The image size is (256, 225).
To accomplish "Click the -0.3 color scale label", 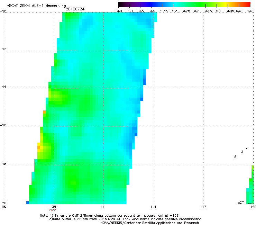I will point(173,11).
